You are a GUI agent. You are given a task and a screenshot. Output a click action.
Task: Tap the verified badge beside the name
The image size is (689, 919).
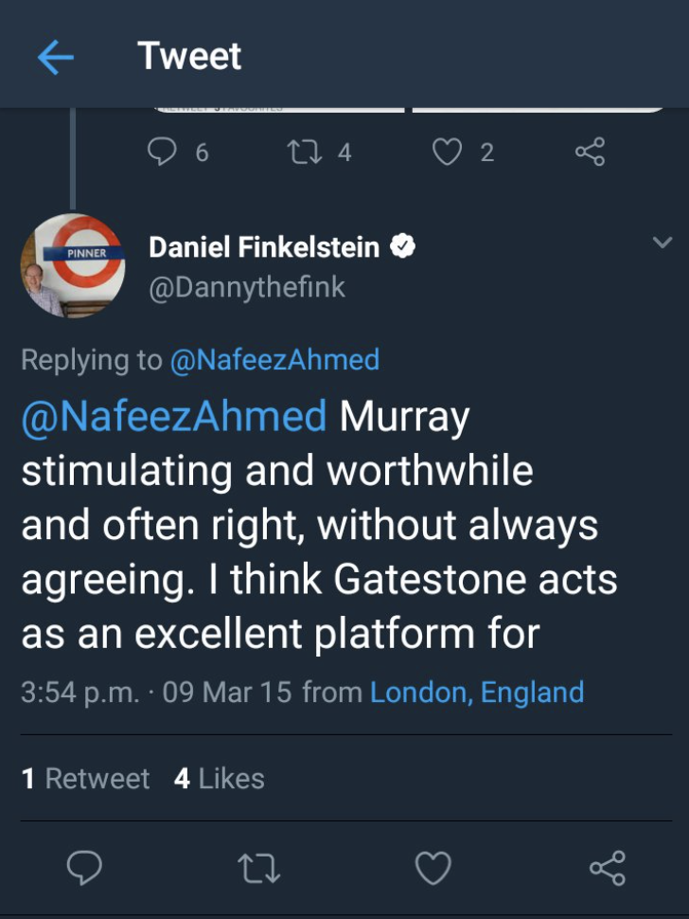coord(403,247)
